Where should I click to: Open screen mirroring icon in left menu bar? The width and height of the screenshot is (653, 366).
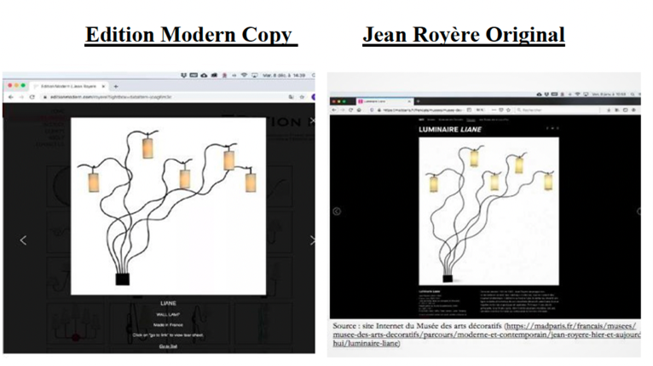pos(254,75)
